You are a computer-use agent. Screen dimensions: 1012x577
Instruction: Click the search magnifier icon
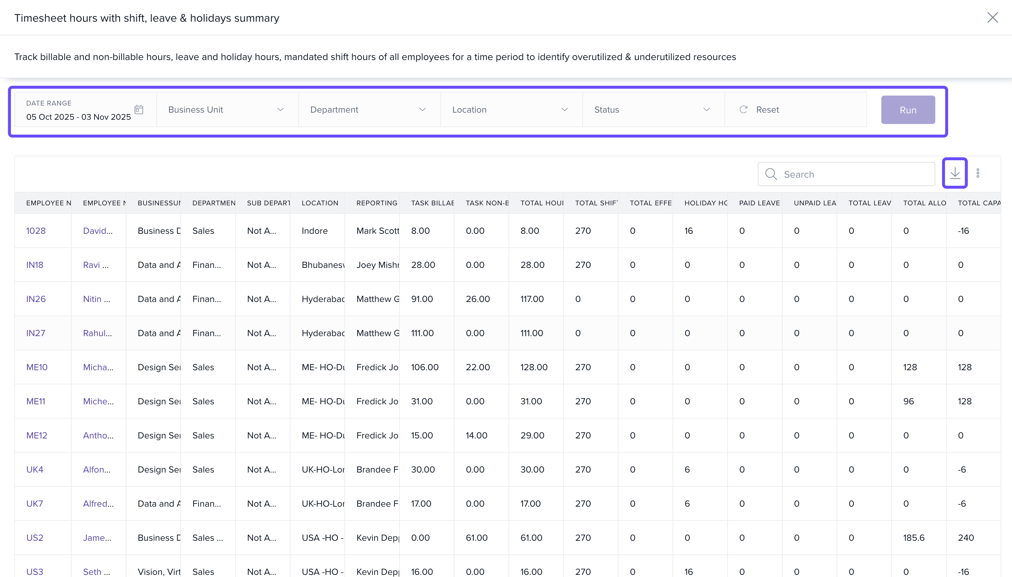tap(771, 174)
